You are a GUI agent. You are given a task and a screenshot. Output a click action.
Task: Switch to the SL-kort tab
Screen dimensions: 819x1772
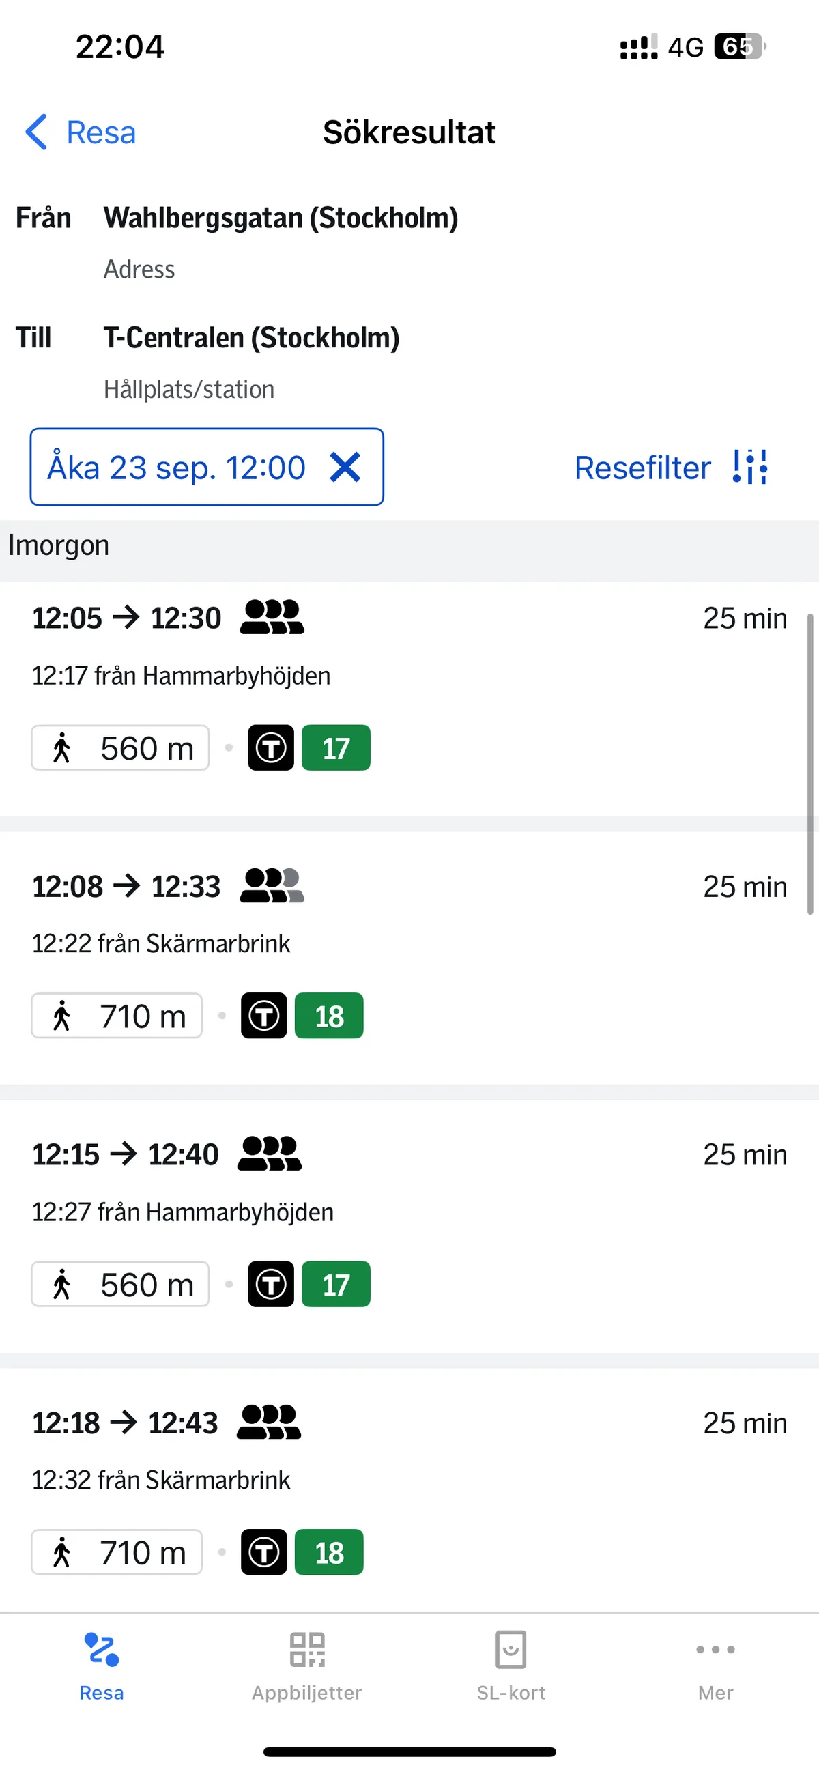511,1665
